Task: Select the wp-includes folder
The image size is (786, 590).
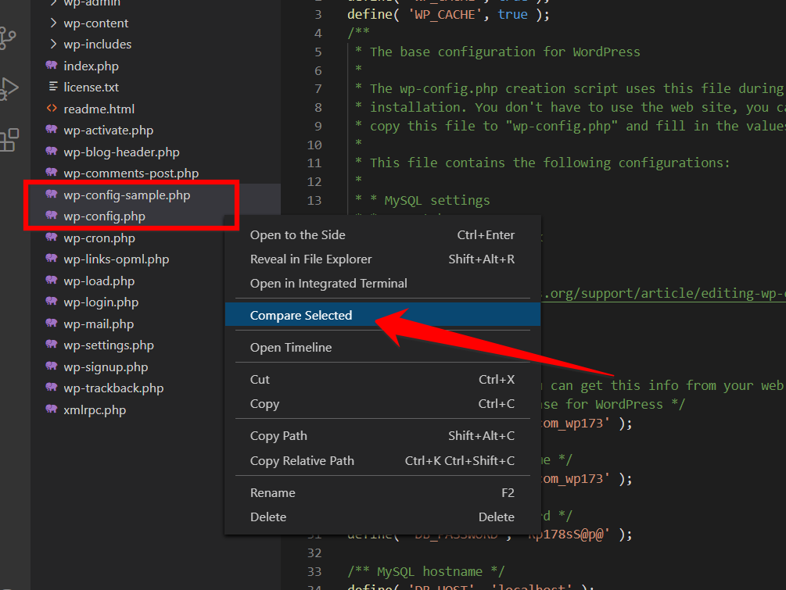Action: click(x=97, y=44)
